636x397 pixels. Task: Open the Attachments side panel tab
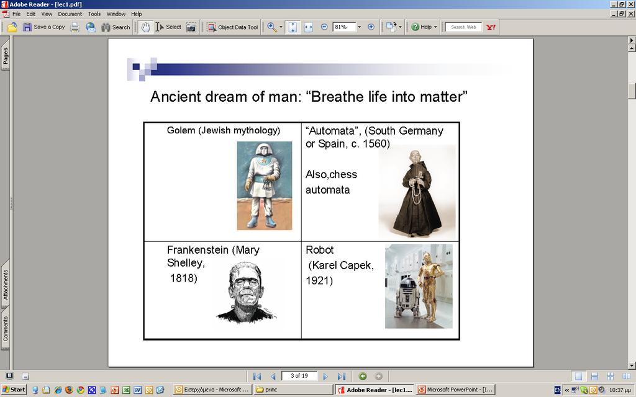click(x=5, y=285)
